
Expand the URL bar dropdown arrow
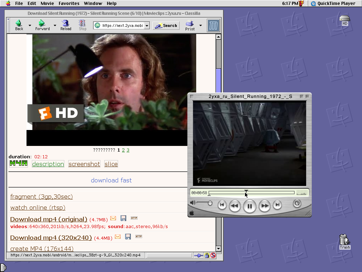click(x=147, y=25)
